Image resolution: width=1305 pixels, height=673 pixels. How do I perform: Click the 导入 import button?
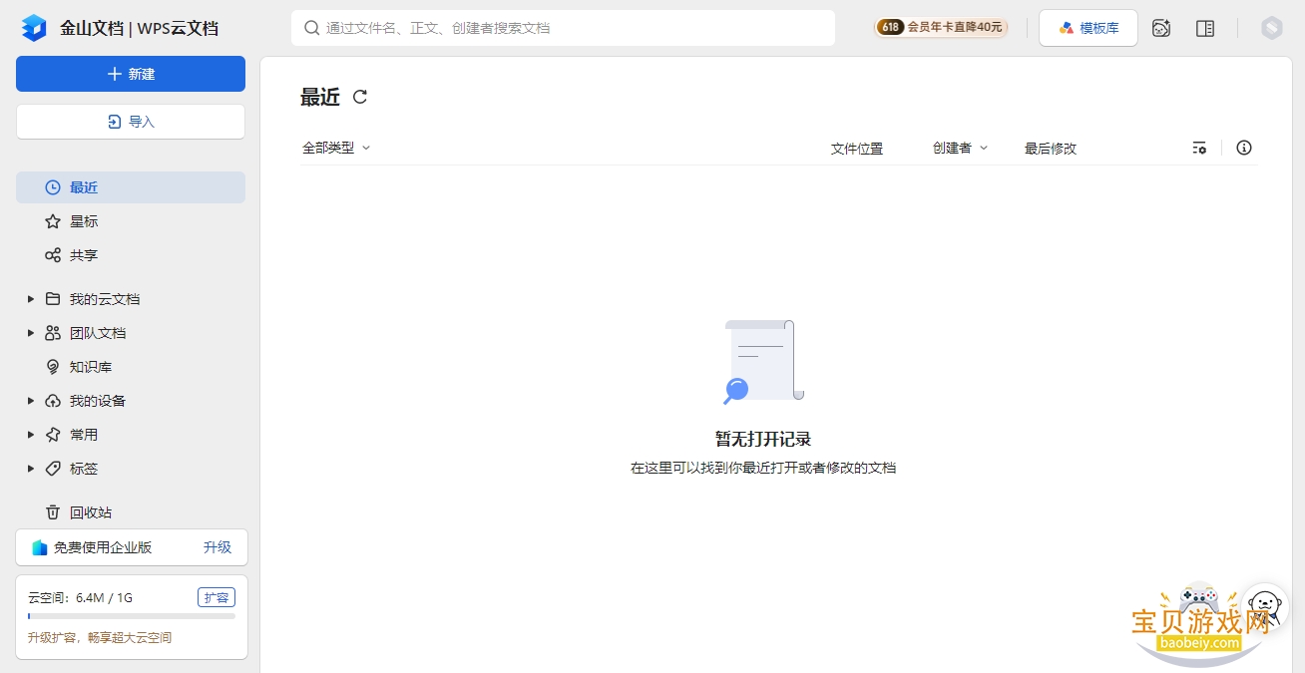[x=131, y=122]
